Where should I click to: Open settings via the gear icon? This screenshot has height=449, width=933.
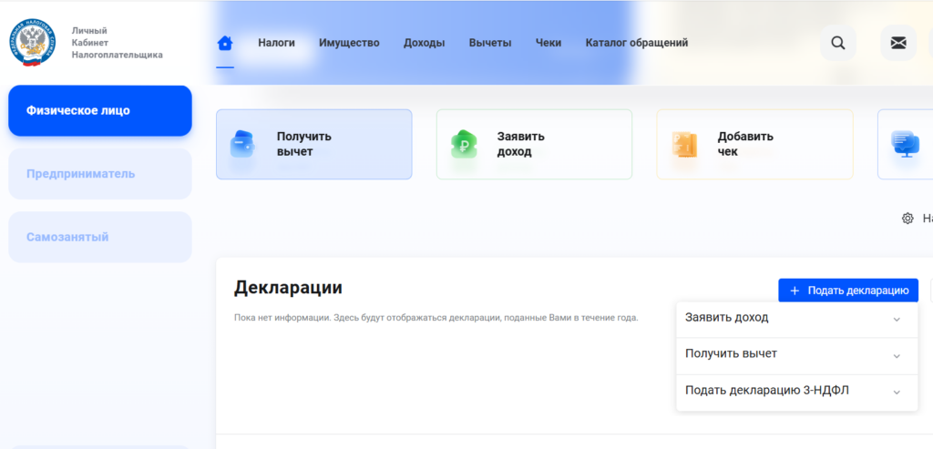(x=907, y=219)
